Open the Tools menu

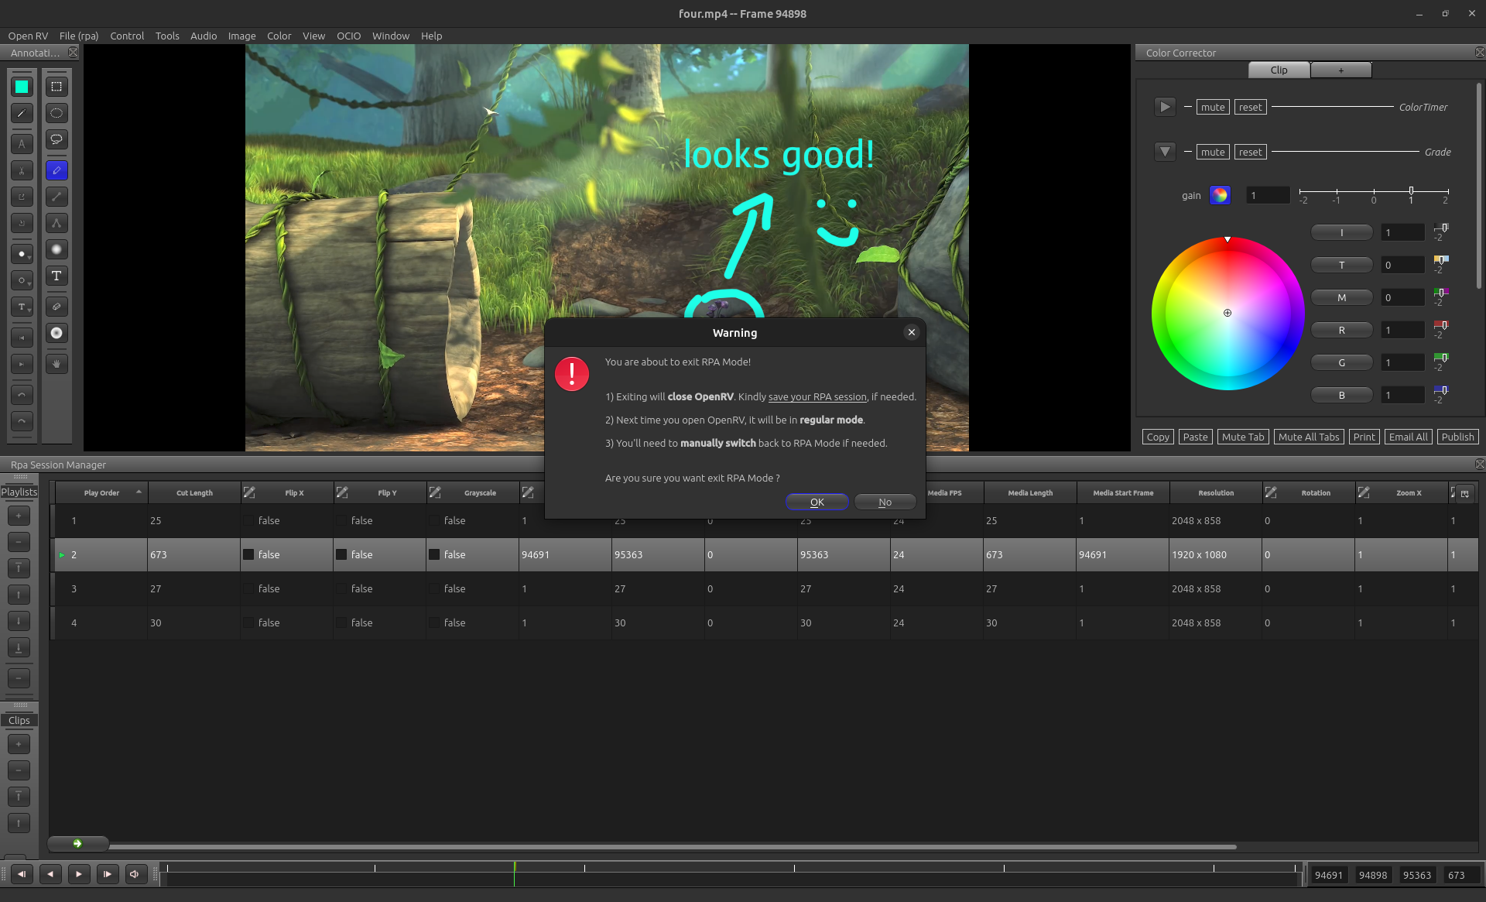(x=167, y=36)
